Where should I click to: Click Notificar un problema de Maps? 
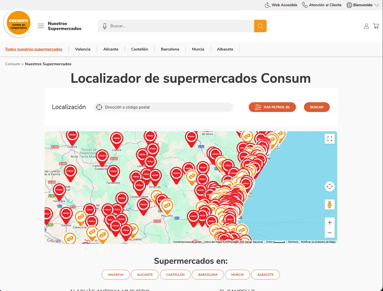(318, 242)
